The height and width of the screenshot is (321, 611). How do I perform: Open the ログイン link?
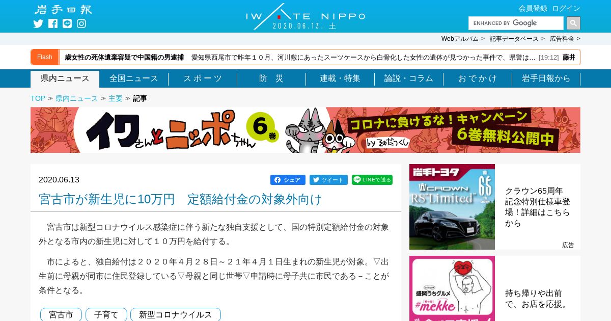[x=566, y=8]
